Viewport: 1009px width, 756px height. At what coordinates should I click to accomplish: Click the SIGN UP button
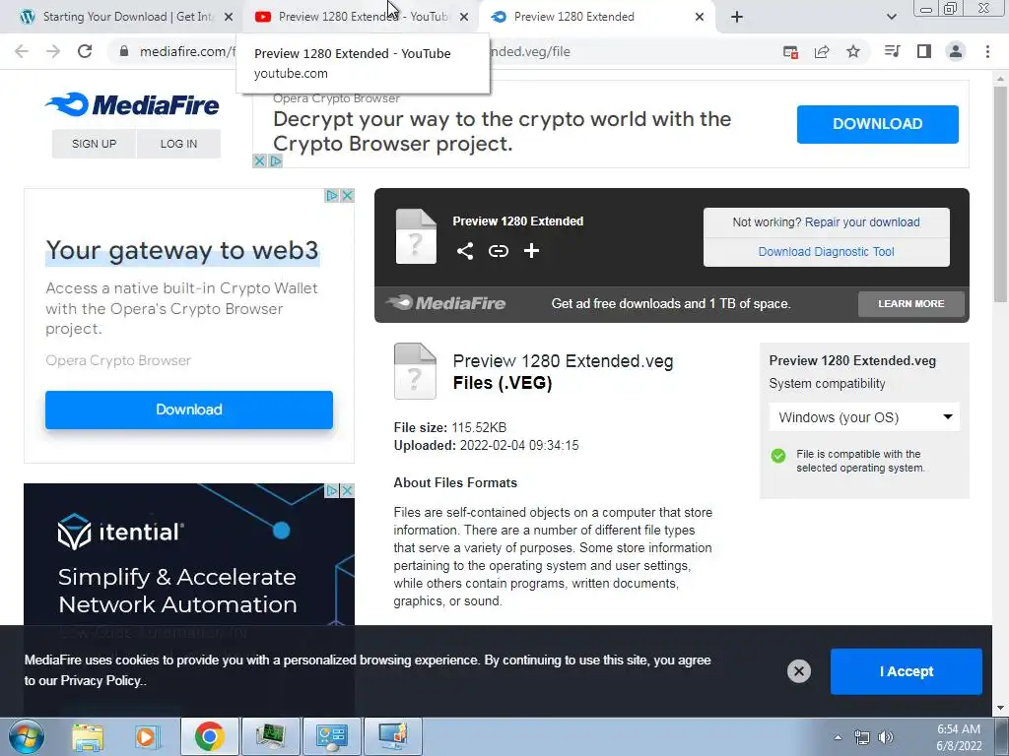(94, 144)
